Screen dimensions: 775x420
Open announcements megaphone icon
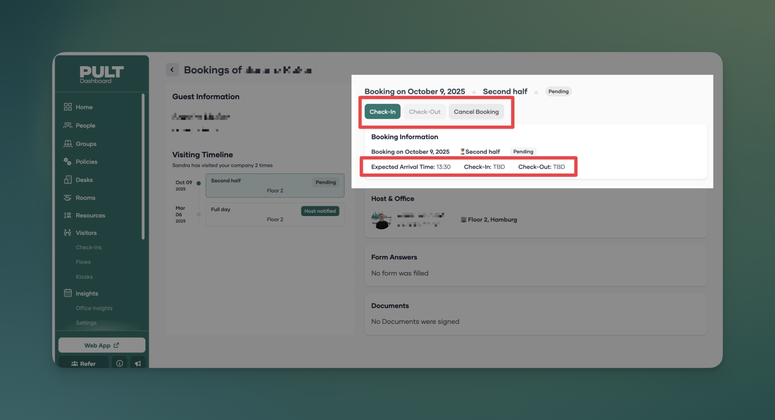pos(138,363)
